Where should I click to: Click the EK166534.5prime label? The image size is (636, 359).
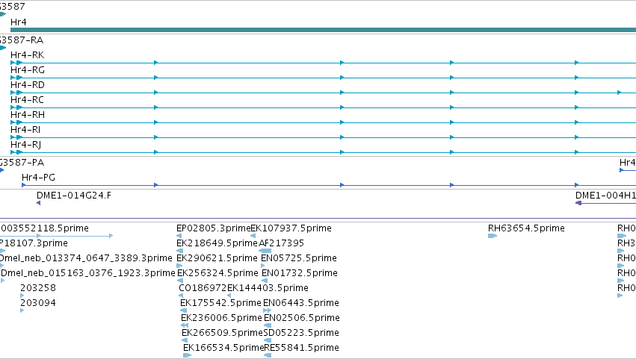click(224, 349)
